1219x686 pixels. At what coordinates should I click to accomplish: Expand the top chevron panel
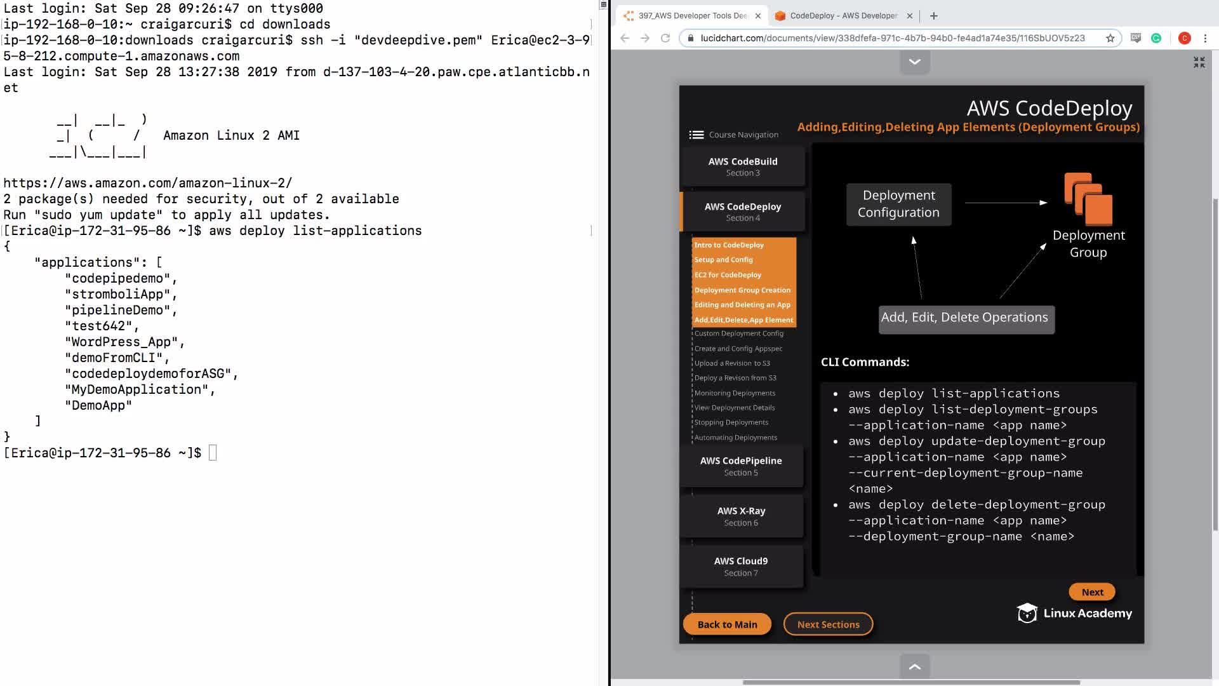pos(915,62)
